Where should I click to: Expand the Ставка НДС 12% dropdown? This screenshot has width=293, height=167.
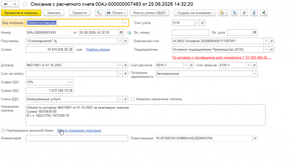tap(71, 82)
